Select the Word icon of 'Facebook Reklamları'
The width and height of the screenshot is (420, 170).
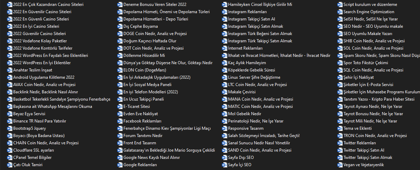tap(120, 121)
